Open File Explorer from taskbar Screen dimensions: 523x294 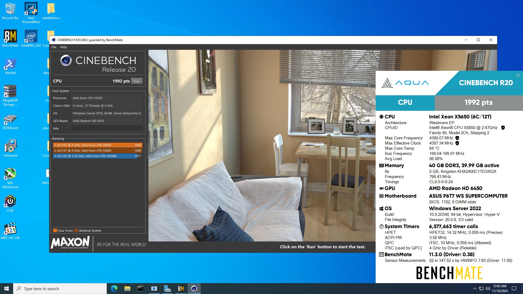point(127,289)
